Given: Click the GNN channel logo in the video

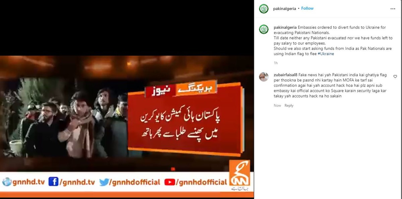Looking at the screenshot, I should pos(240,175).
